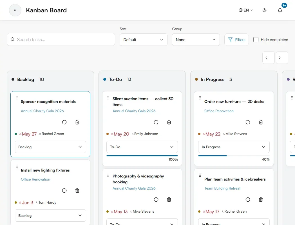The image size is (295, 225).
Task: Delete Photography & videography booking task
Action: (169, 200)
